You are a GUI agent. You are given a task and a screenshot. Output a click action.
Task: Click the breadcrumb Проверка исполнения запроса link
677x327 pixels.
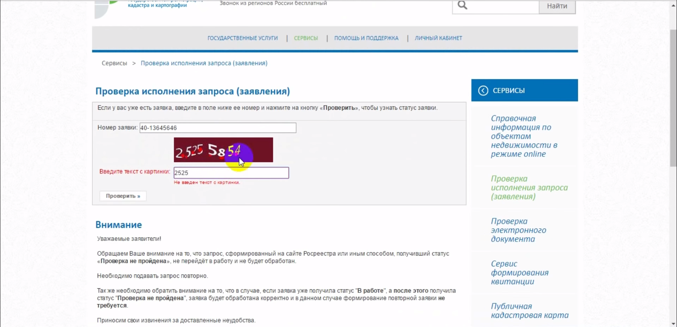click(204, 63)
